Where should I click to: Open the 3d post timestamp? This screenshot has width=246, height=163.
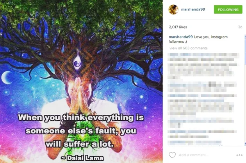click(240, 27)
